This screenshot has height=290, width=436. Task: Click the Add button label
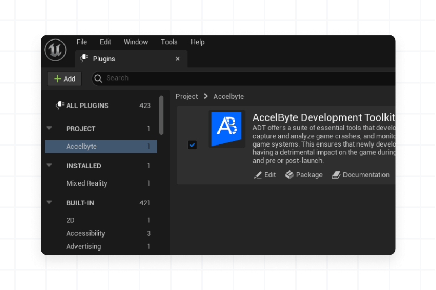(70, 79)
